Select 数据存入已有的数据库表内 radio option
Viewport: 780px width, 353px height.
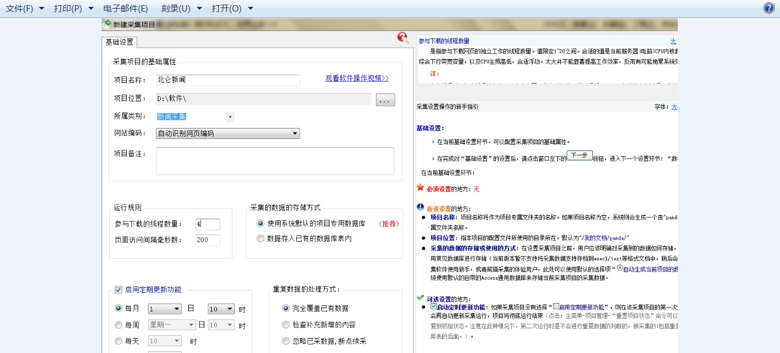click(x=261, y=238)
